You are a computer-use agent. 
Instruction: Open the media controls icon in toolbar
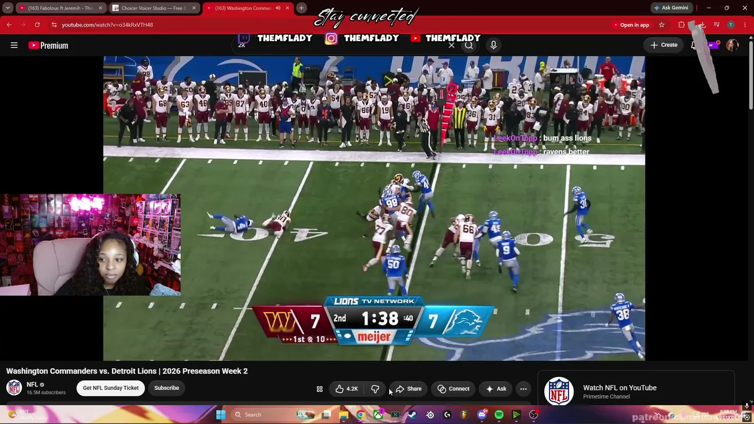(x=716, y=25)
